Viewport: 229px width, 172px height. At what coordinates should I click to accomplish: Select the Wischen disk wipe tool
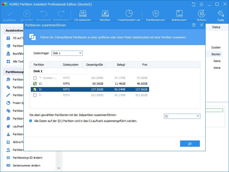(105, 14)
